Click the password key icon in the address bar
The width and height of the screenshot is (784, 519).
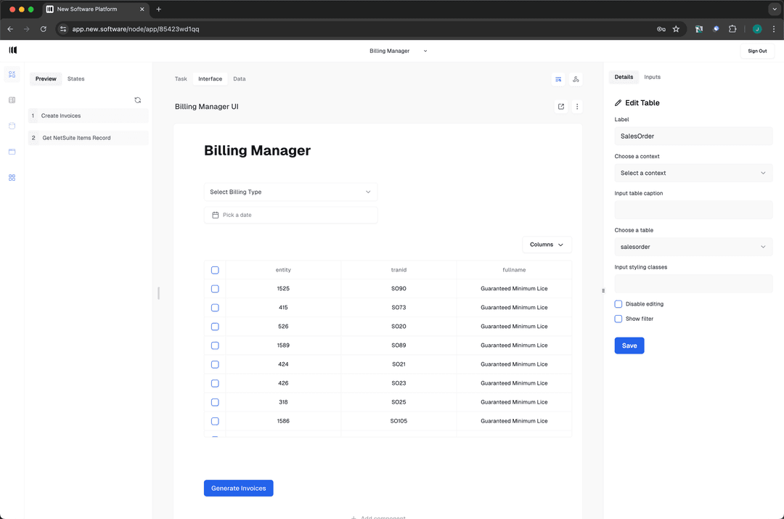coord(661,29)
